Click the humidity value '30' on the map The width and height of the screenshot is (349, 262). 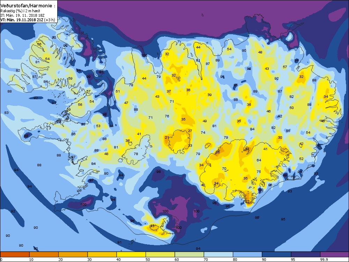[x=280, y=137]
